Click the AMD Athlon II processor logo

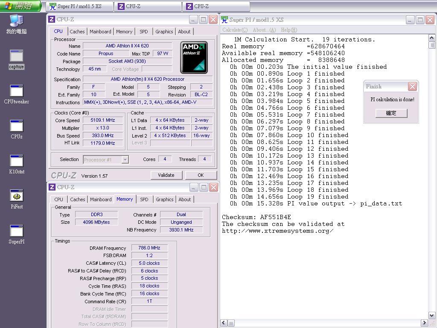[194, 58]
